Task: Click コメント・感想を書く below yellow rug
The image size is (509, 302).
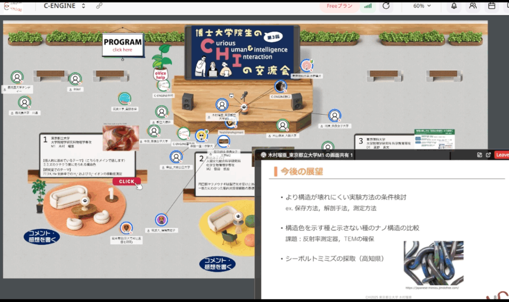Action: tap(218, 264)
